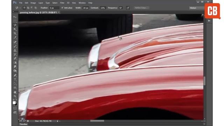Open the Motion workspace dropdown

click(x=197, y=8)
